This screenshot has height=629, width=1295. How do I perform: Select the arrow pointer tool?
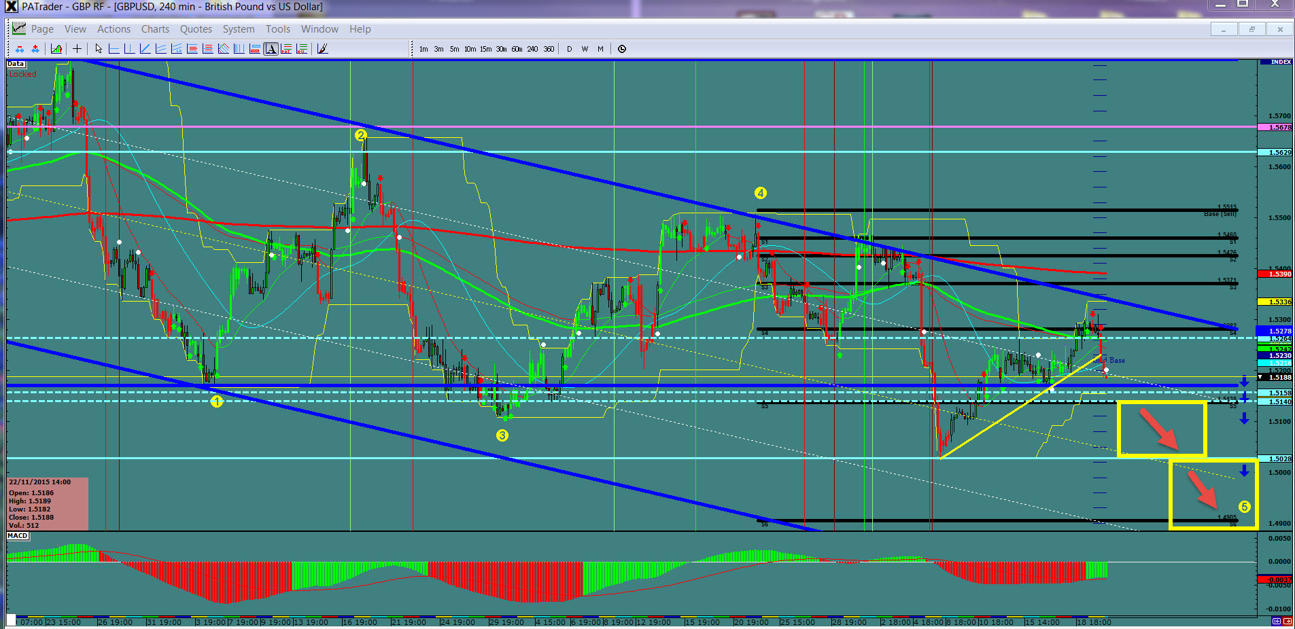[99, 49]
